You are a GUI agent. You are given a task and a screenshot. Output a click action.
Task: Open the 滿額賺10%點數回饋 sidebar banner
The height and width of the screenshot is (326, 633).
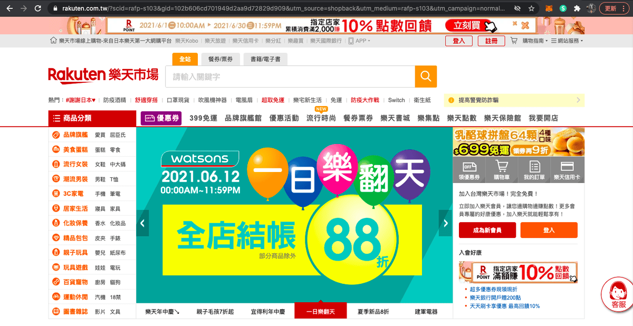click(x=518, y=272)
